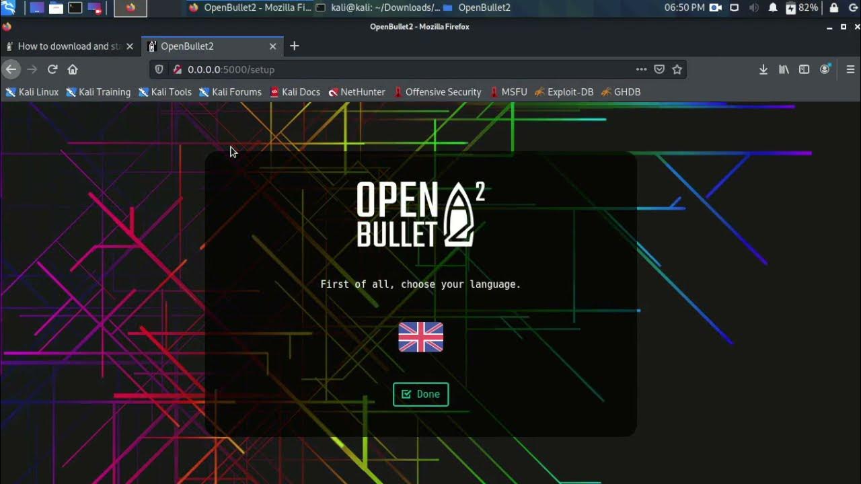Switch to OpenBullet2 folder taskbar window
Viewport: 861px width, 484px height.
click(477, 7)
